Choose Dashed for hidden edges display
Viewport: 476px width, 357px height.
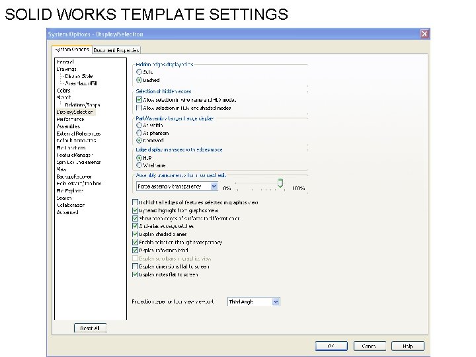click(139, 80)
